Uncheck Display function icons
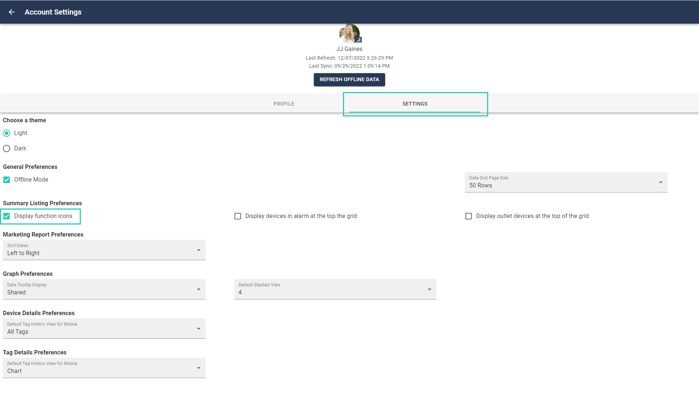Viewport: 699px width, 393px height. 7,216
